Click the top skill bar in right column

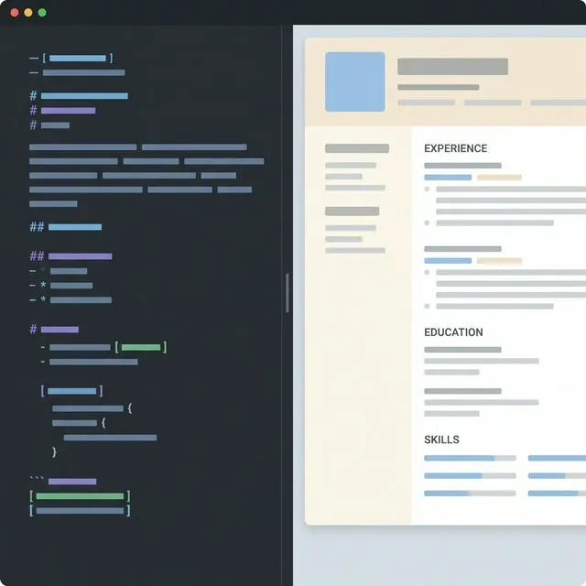click(x=557, y=458)
